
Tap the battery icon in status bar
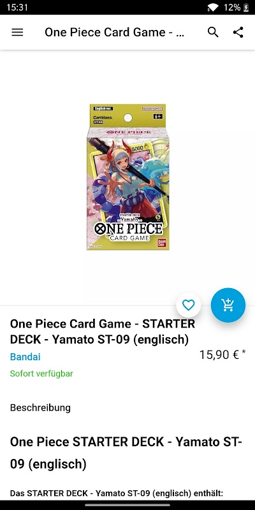click(x=246, y=7)
